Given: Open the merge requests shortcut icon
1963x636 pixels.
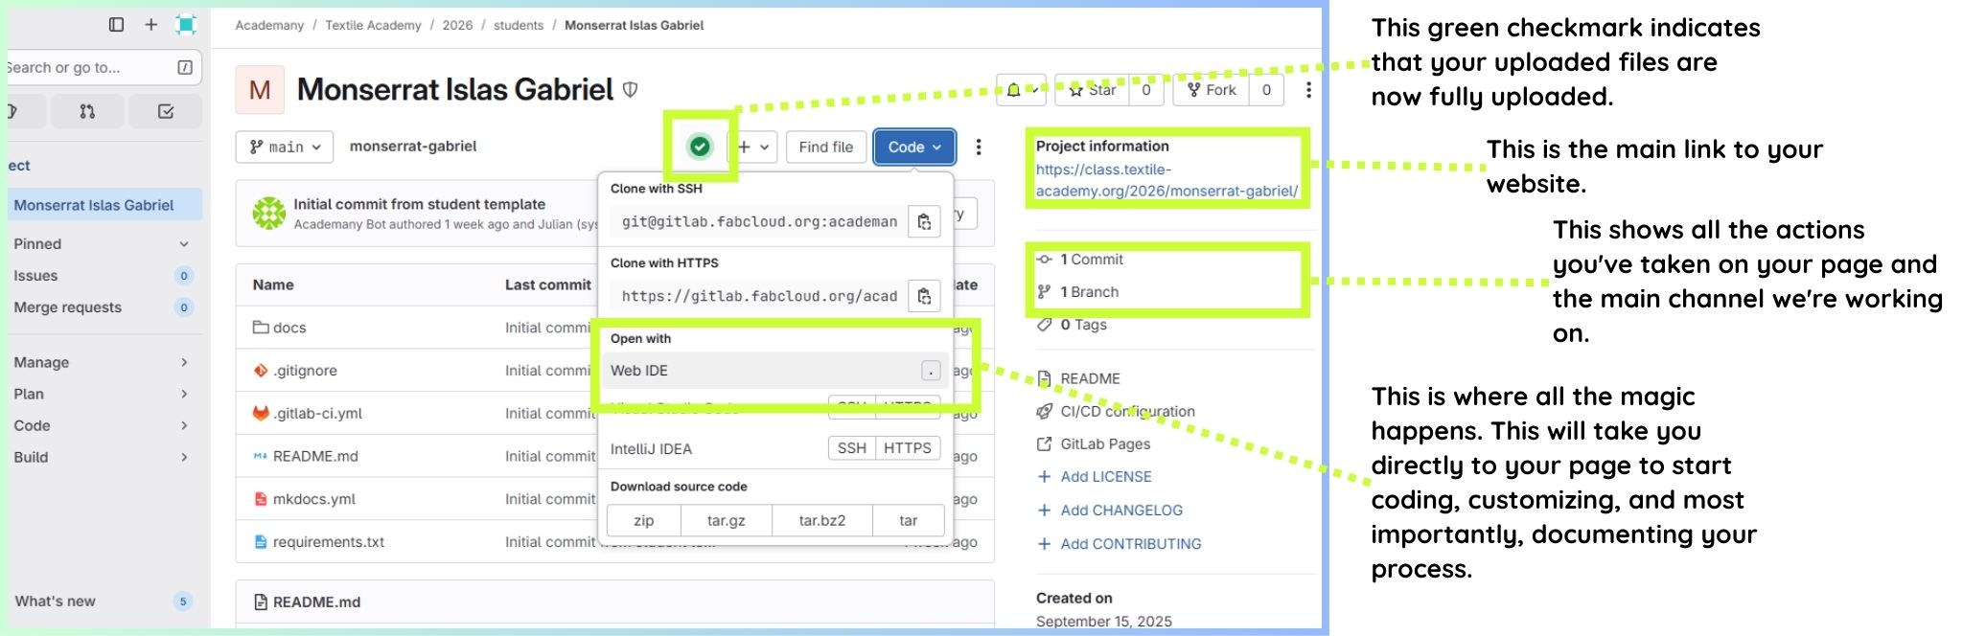Looking at the screenshot, I should tap(87, 112).
